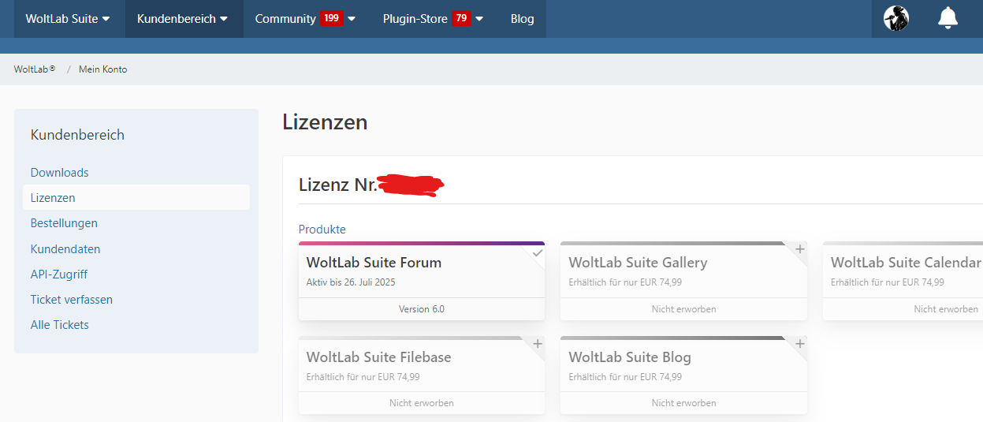Viewport: 983px width, 422px height.
Task: Open Blog in the top navigation
Action: [x=522, y=18]
